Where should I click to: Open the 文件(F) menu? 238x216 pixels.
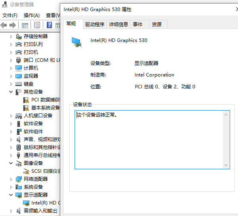click(10, 15)
